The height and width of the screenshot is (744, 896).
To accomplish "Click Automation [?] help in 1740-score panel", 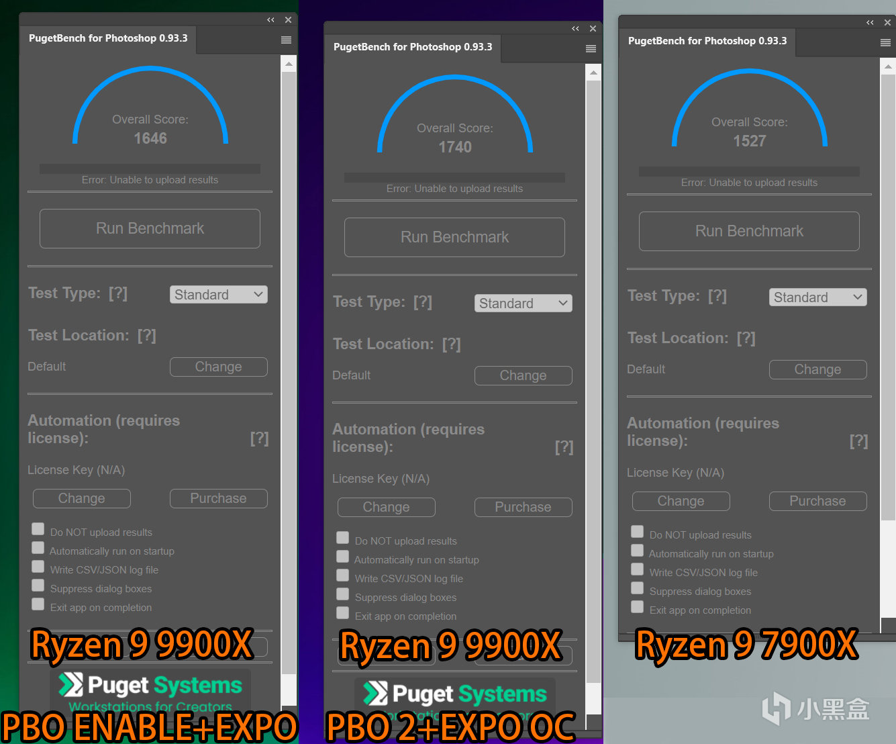I will tap(564, 447).
